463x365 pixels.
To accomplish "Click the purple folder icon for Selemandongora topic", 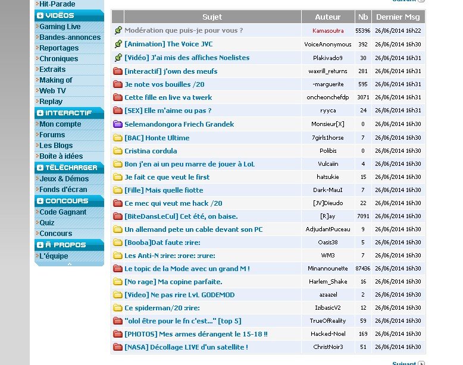I will 118,124.
